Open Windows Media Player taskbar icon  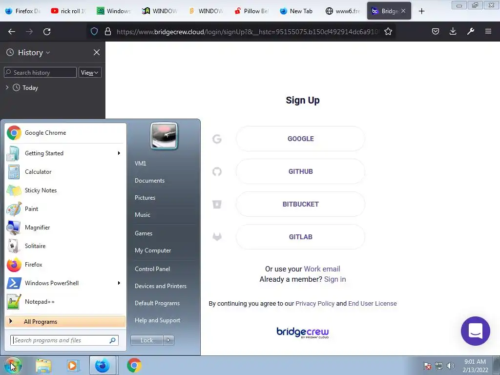pos(72,365)
